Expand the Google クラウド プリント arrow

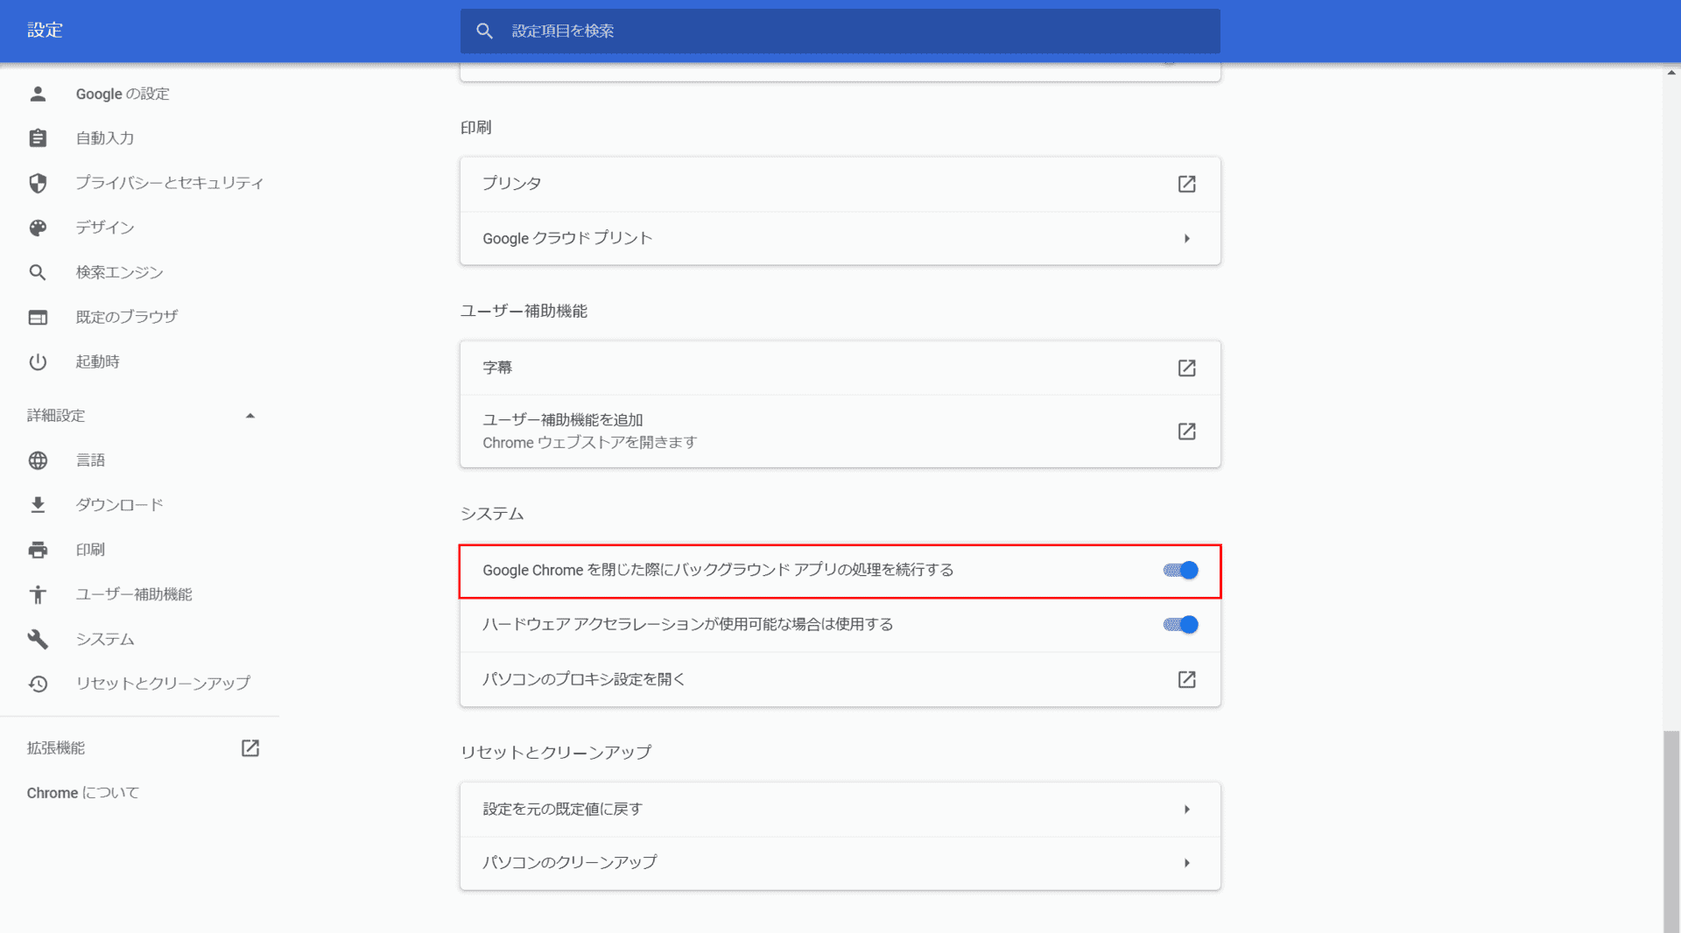pos(1187,238)
